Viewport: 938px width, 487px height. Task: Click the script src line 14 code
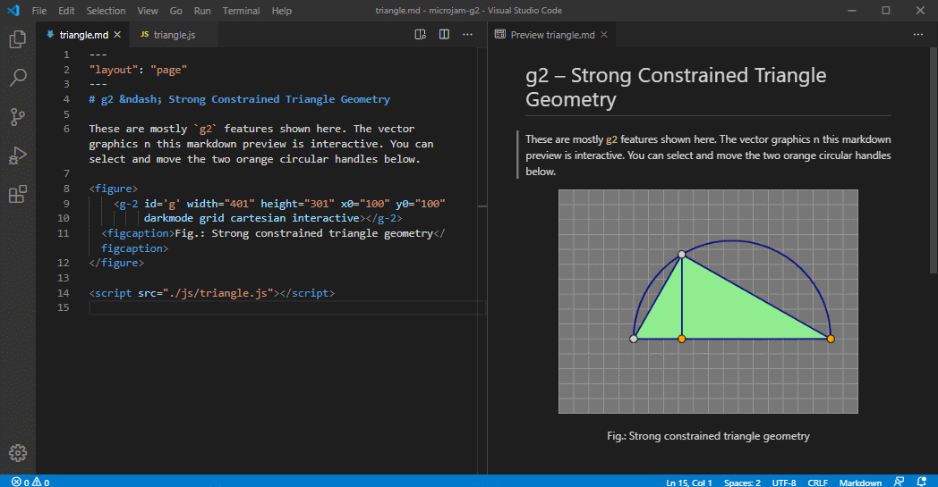pos(212,293)
